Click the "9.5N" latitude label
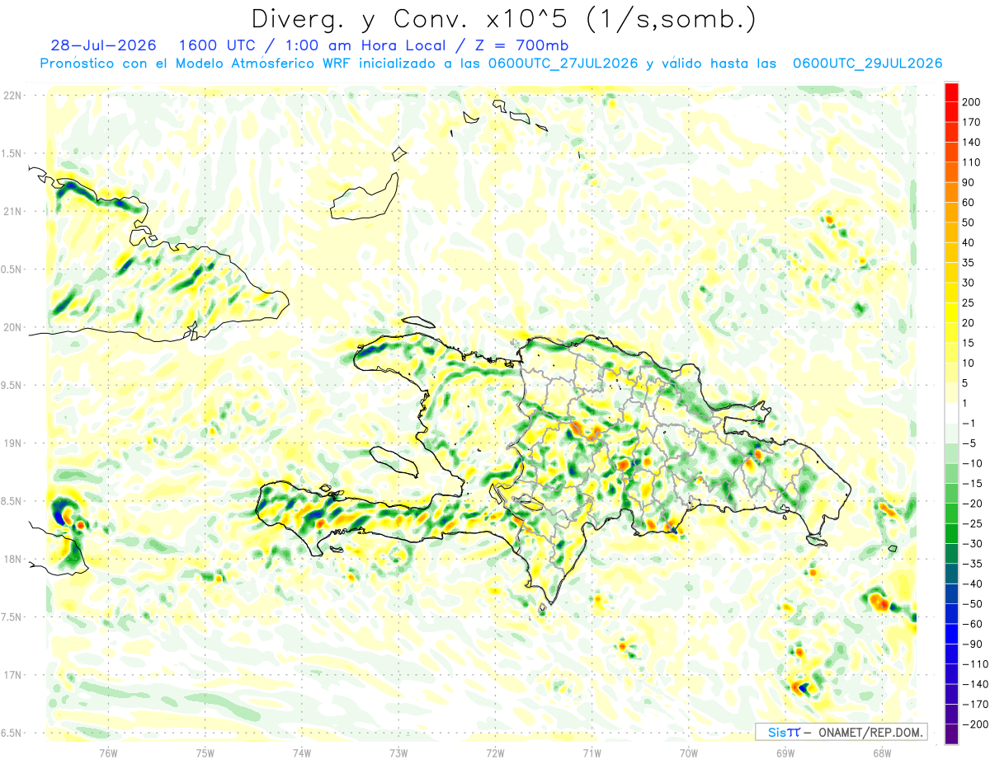The width and height of the screenshot is (990, 764). point(12,386)
